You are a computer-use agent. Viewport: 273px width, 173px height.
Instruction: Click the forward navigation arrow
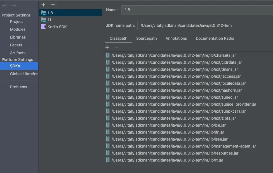(x=14, y=6)
